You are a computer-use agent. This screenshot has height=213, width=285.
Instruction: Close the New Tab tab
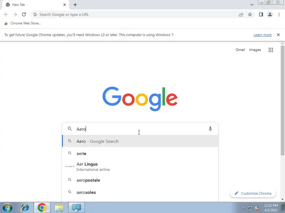(x=65, y=5)
